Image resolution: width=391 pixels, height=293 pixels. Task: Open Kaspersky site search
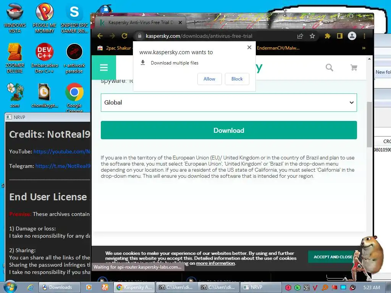click(x=330, y=67)
